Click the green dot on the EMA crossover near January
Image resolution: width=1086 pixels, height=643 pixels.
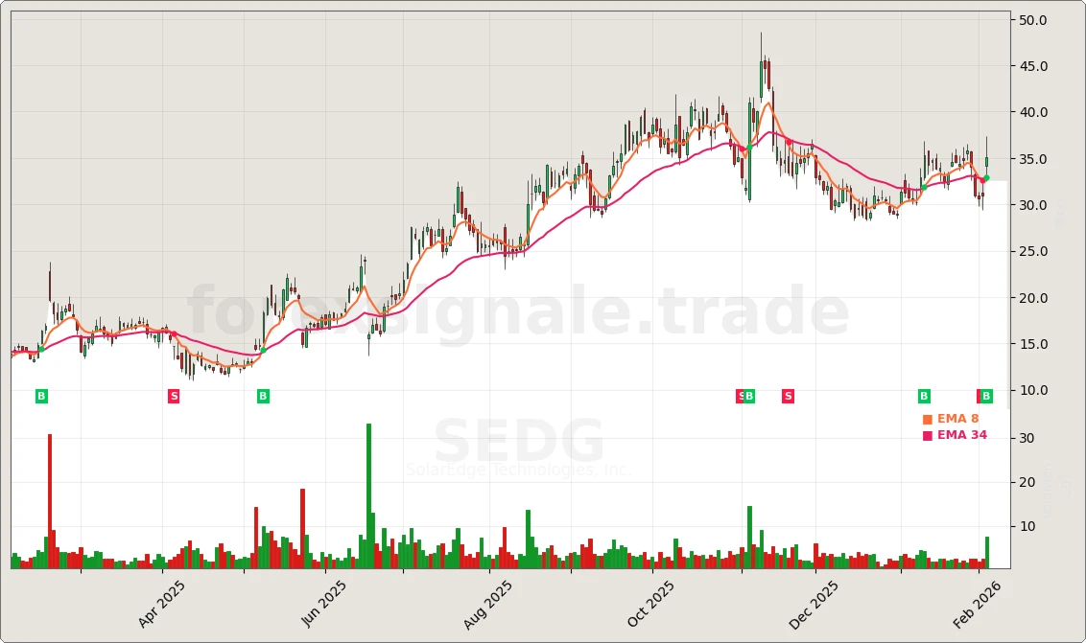923,185
